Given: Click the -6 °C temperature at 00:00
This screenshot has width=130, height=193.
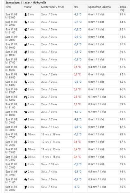Looking at the screenshot, I should click(x=77, y=187).
